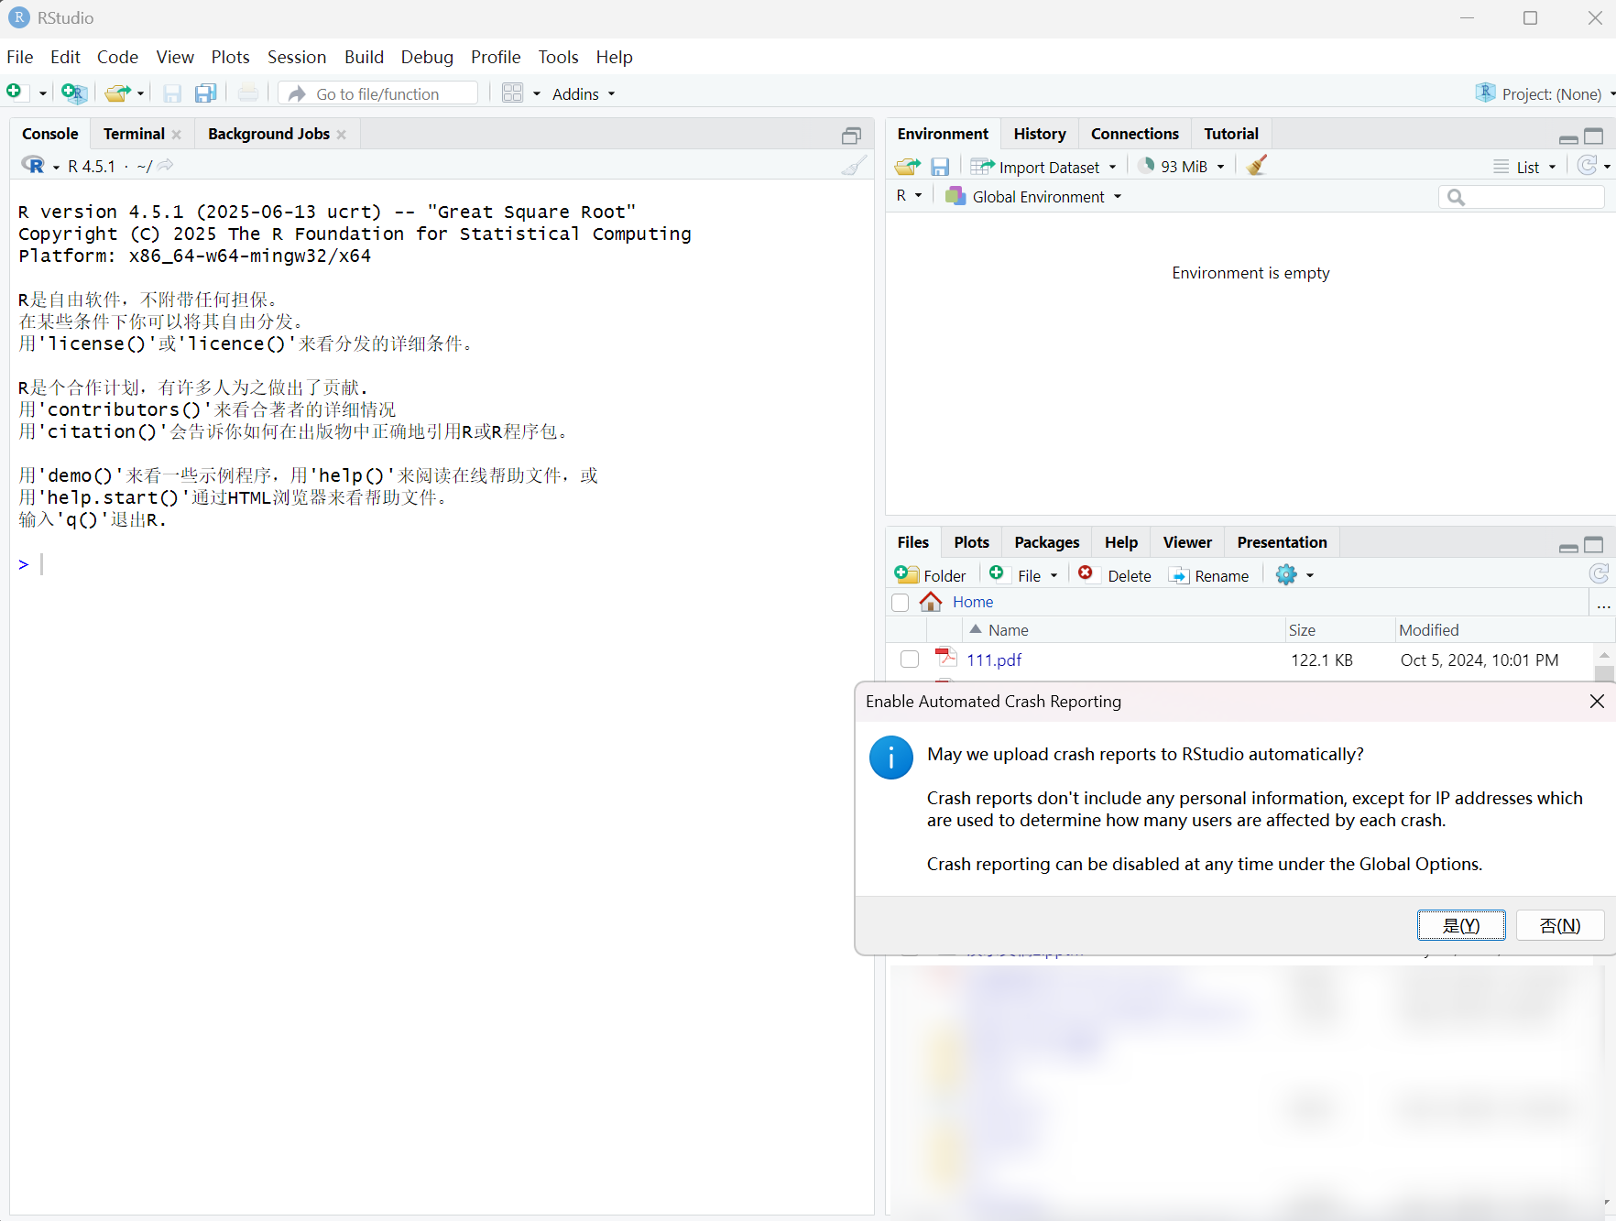Click the Open File folder icon
The height and width of the screenshot is (1221, 1616).
pos(116,93)
